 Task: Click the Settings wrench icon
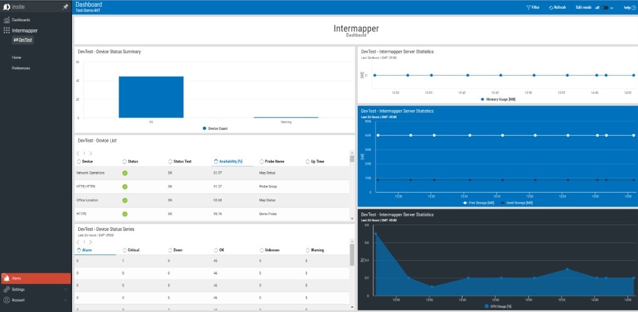[6, 289]
